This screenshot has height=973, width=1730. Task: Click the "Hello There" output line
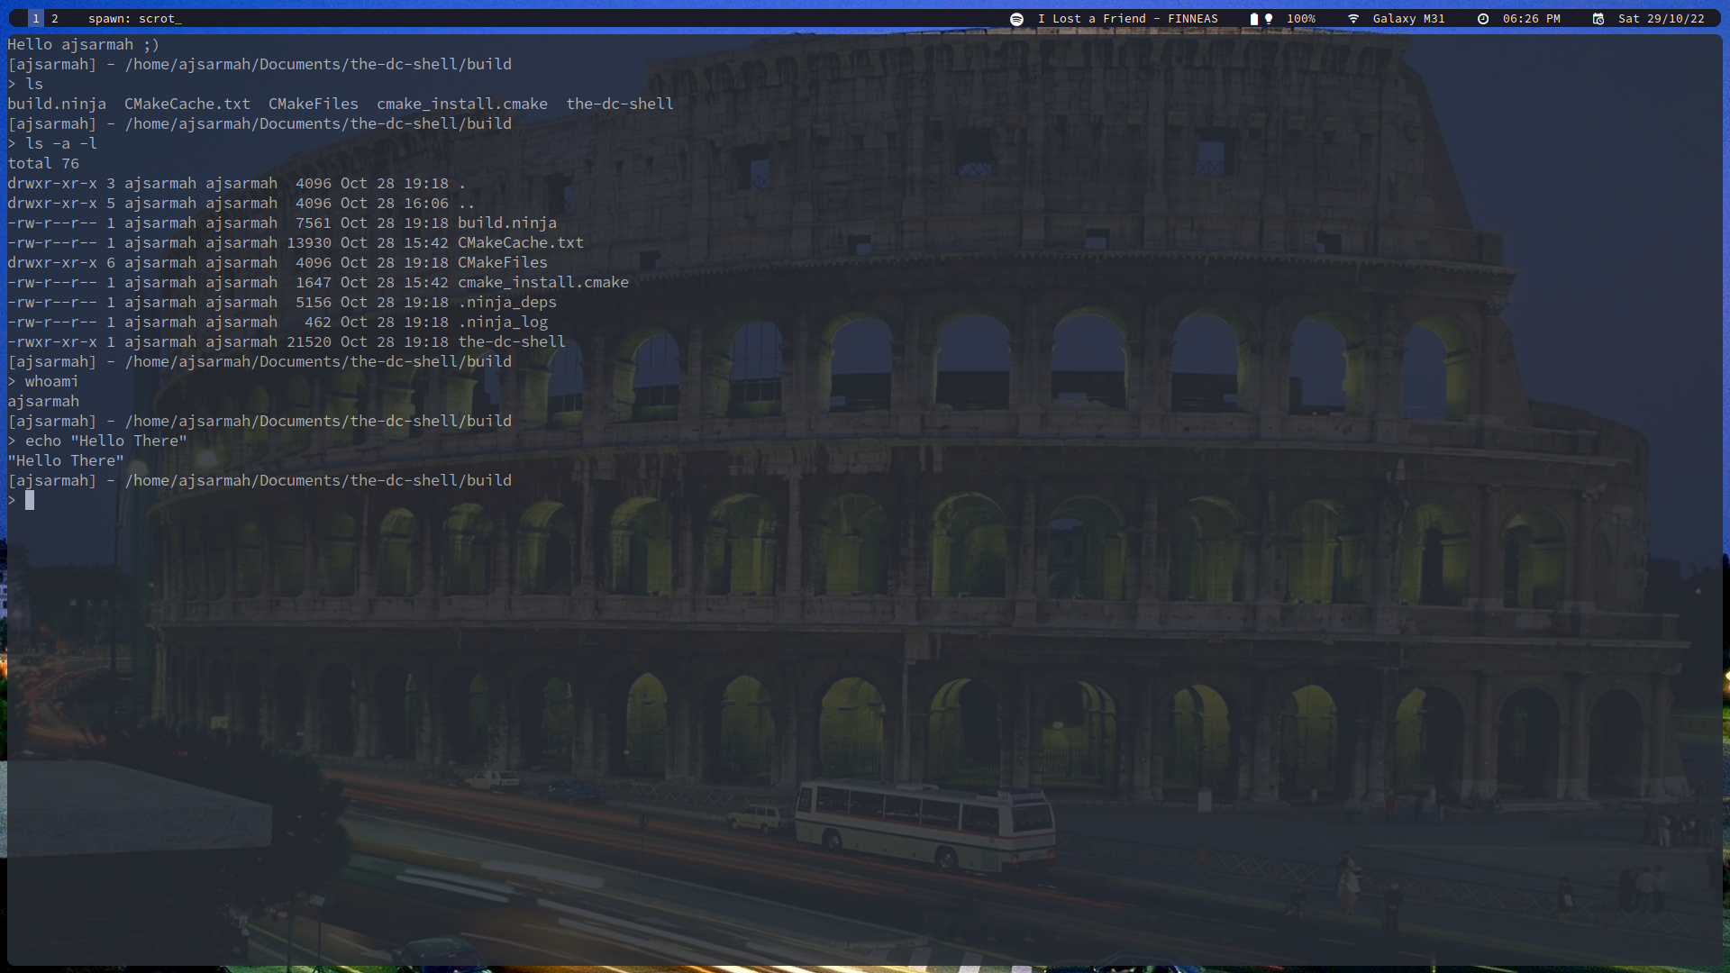click(66, 460)
